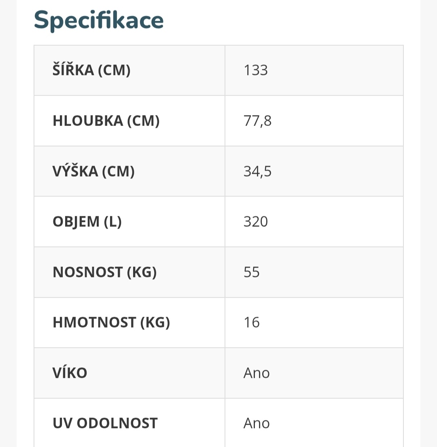Click the width value 133
This screenshot has height=447, width=437.
tap(255, 70)
